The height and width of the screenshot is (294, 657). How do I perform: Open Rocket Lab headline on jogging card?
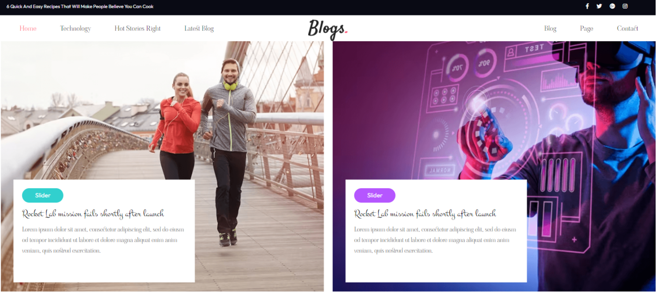tap(93, 214)
